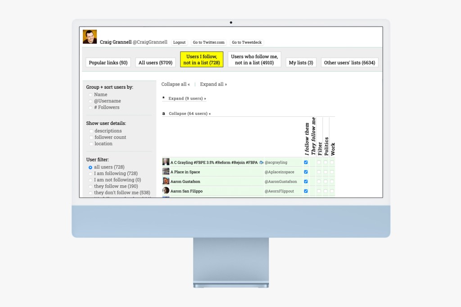Image resolution: width=461 pixels, height=307 pixels.
Task: Add A Place in Space to Filter list
Action: (x=319, y=172)
